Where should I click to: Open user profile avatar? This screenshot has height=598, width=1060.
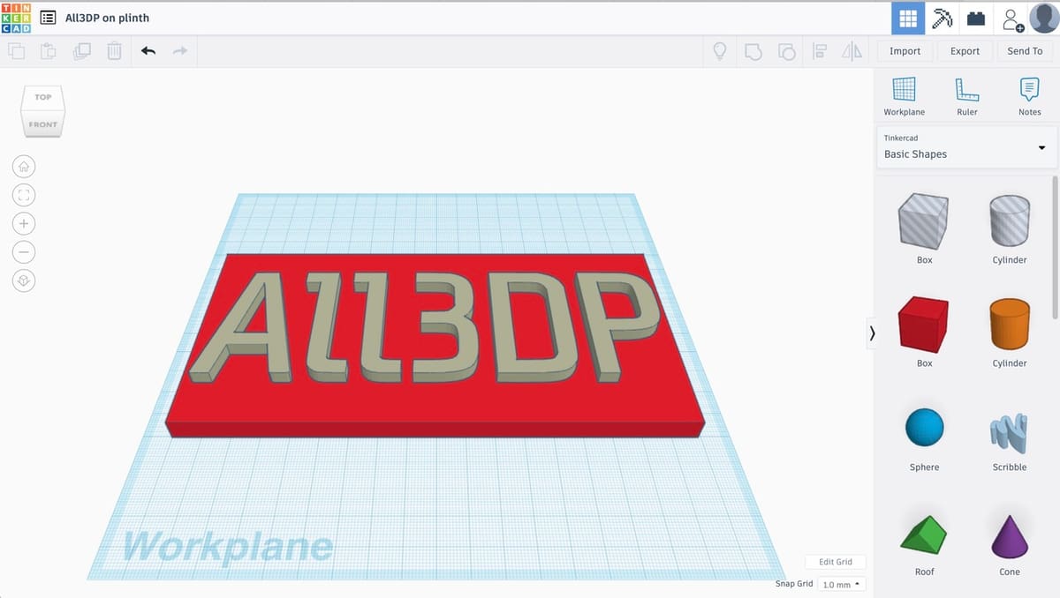point(1044,18)
